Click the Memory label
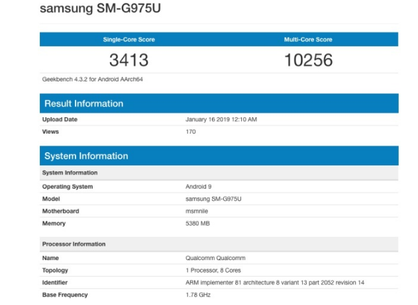418x305 pixels. 54,224
